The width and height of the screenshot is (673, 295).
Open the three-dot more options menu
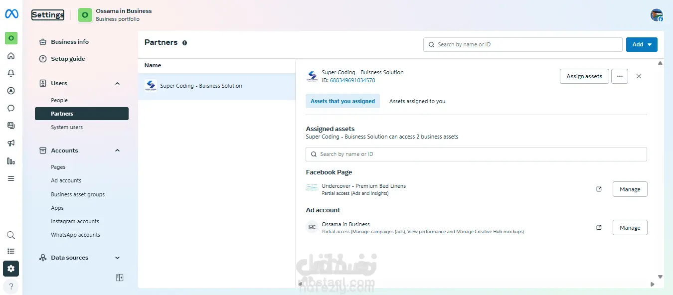tap(620, 76)
